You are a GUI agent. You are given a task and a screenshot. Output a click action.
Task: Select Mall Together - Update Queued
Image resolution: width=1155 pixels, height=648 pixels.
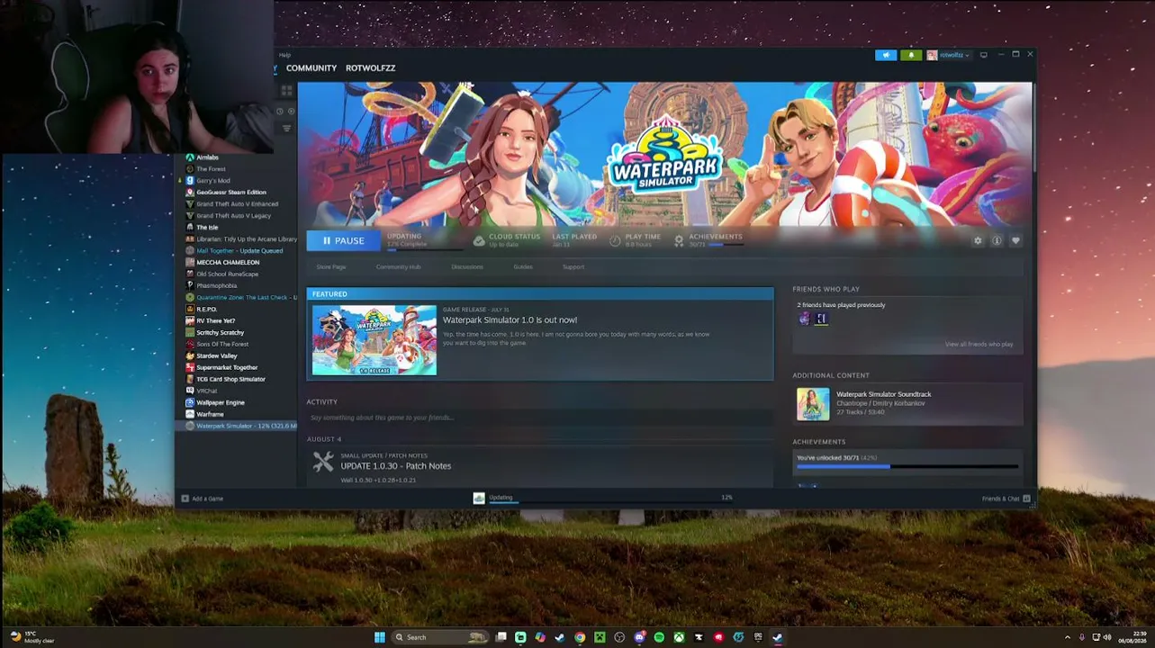pos(236,250)
